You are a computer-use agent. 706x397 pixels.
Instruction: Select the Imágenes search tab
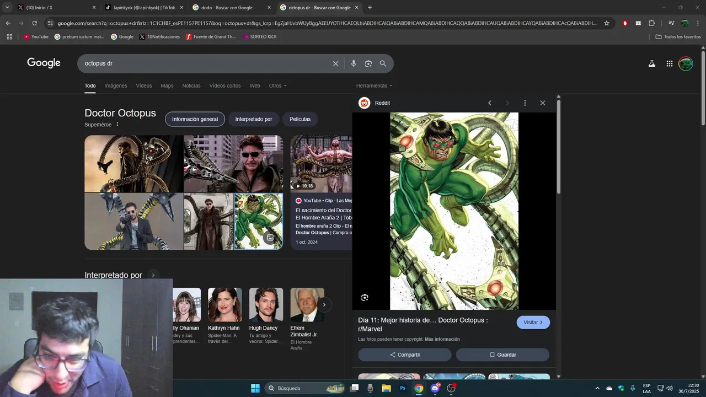(116, 86)
